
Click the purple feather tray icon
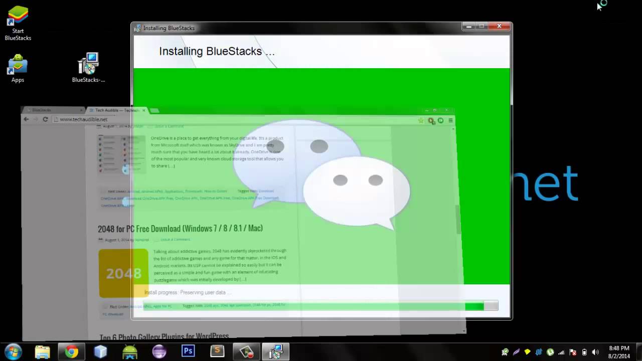tap(516, 352)
